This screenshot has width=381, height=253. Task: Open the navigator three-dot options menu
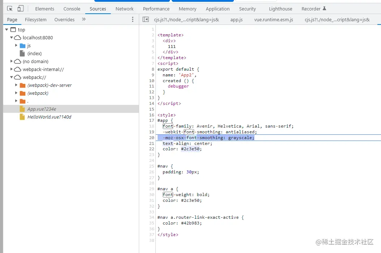[x=132, y=19]
